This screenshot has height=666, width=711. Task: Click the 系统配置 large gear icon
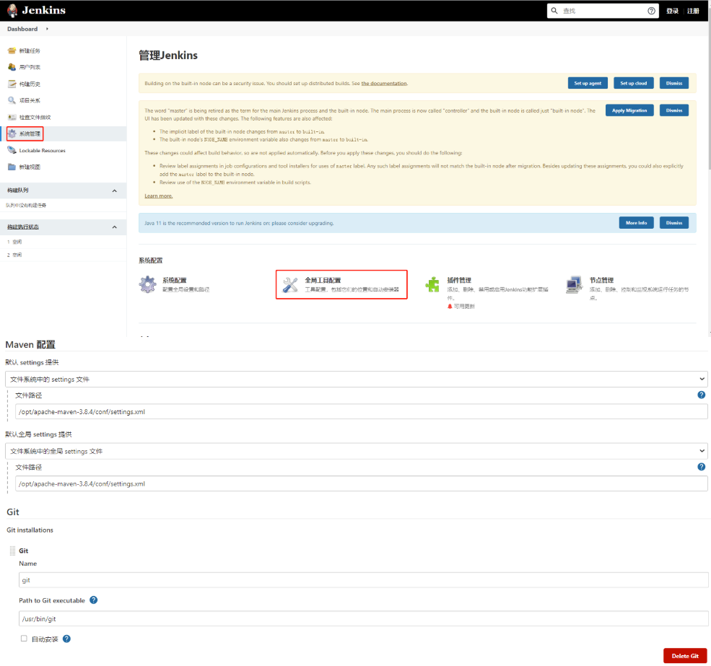pyautogui.click(x=147, y=284)
